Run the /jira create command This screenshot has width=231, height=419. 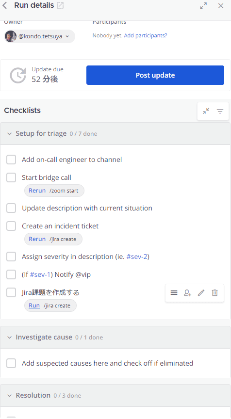(x=34, y=306)
